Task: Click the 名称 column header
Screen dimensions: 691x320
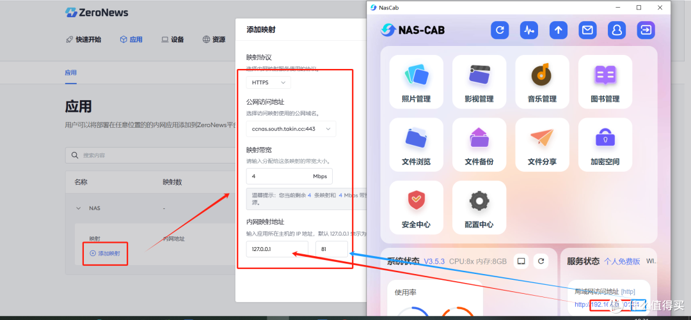Action: 81,182
